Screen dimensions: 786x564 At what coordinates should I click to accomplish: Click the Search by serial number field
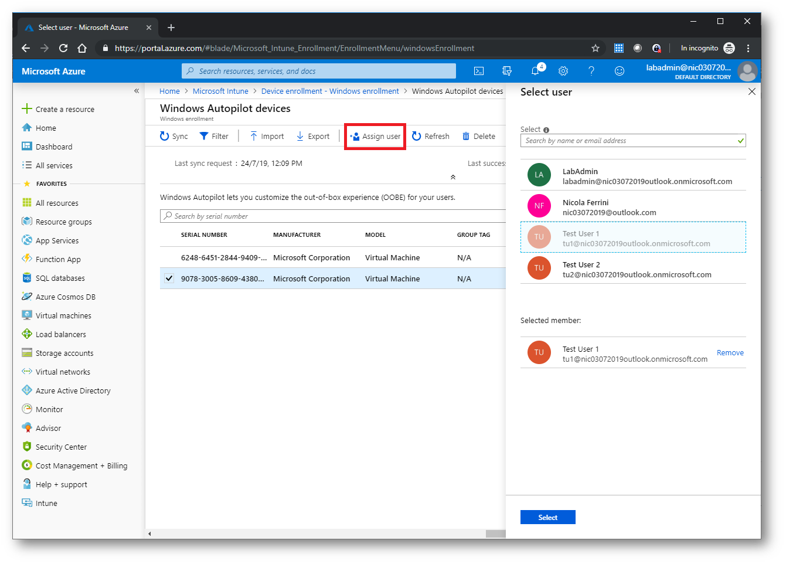(x=333, y=216)
